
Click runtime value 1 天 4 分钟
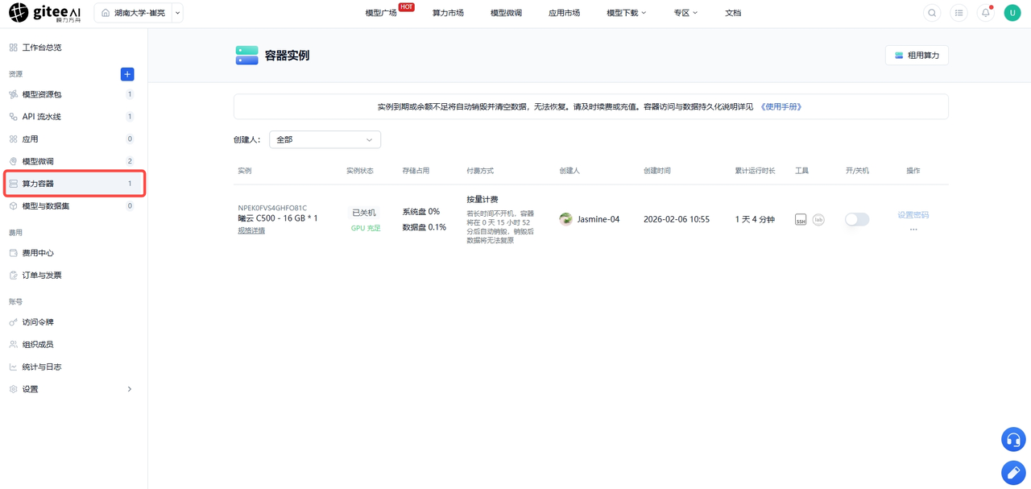(755, 219)
